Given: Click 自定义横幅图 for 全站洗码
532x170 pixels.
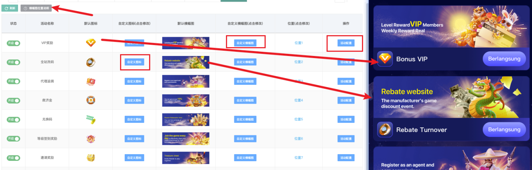Looking at the screenshot, I should pyautogui.click(x=245, y=62).
